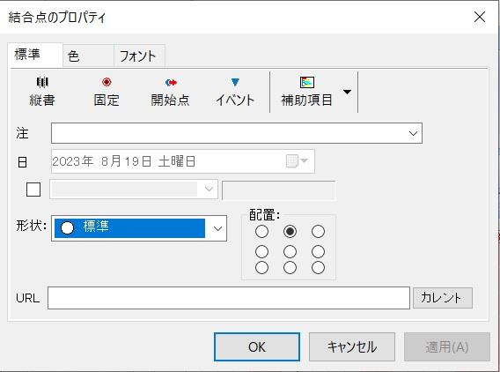Click the URL input field

coord(229,298)
